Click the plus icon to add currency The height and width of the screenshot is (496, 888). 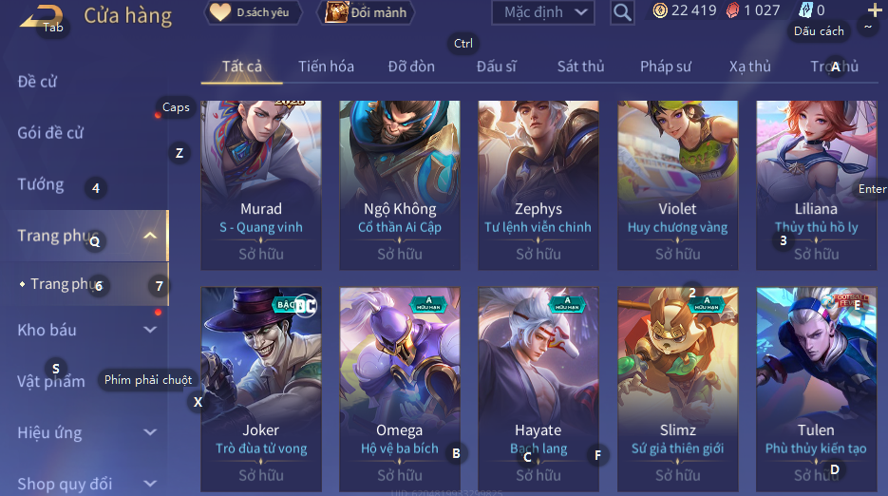(875, 10)
